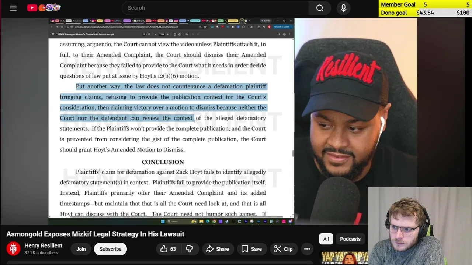The image size is (472, 265).
Task: Click CONCLUSION heading in the PDF
Action: coord(163,162)
